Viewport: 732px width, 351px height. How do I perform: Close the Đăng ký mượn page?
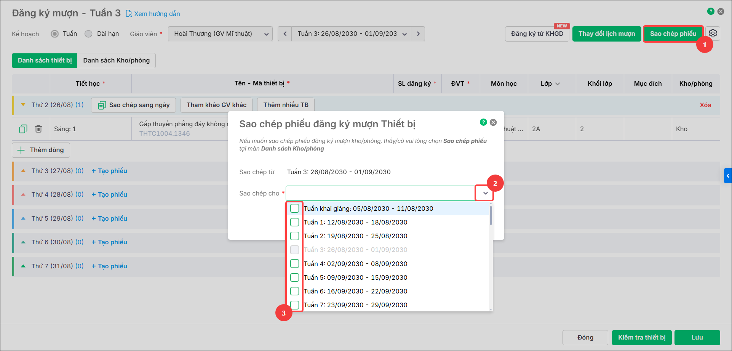click(x=721, y=11)
